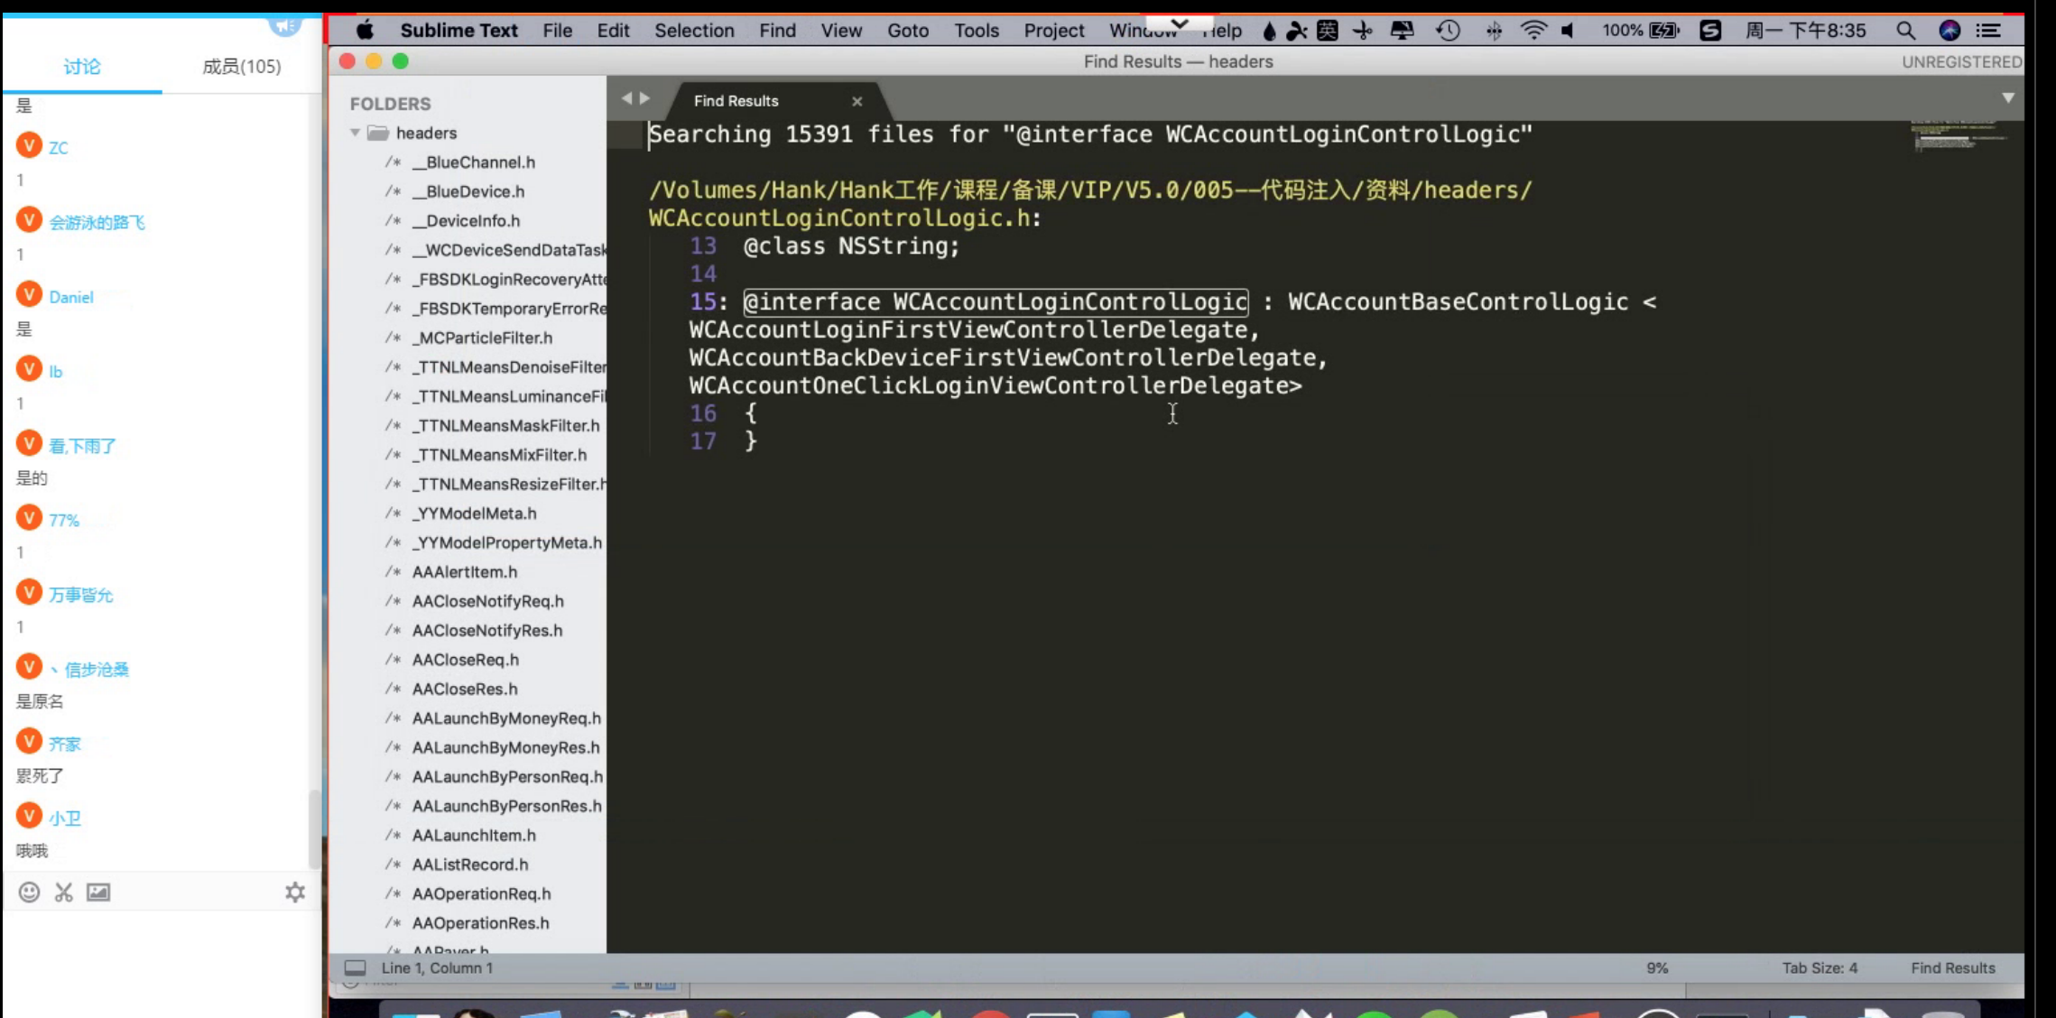Open chat settings gear icon
This screenshot has width=2056, height=1018.
point(295,893)
